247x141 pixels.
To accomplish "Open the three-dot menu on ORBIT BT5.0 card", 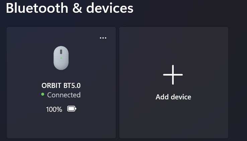I will 103,38.
